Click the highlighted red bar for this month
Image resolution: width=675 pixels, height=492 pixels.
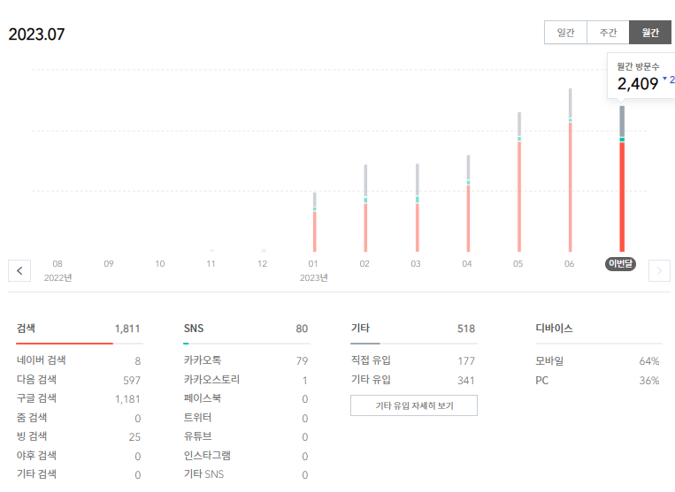[622, 197]
